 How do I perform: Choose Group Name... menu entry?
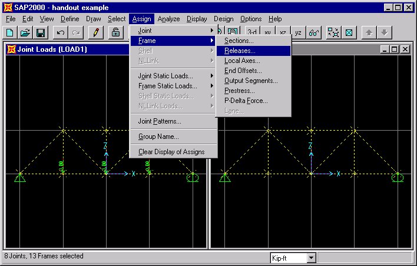click(x=173, y=137)
